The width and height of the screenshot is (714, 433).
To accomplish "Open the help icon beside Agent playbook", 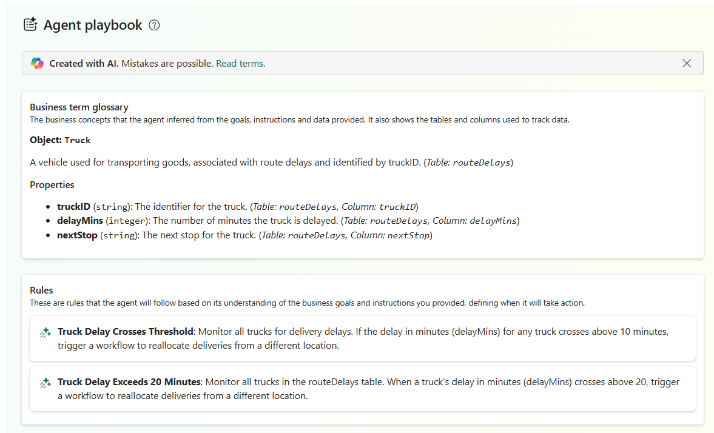I will [x=154, y=25].
